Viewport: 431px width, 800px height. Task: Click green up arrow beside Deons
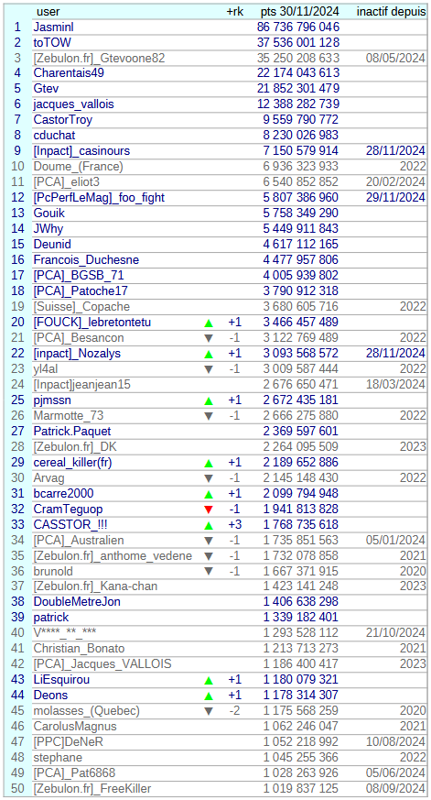pyautogui.click(x=209, y=696)
